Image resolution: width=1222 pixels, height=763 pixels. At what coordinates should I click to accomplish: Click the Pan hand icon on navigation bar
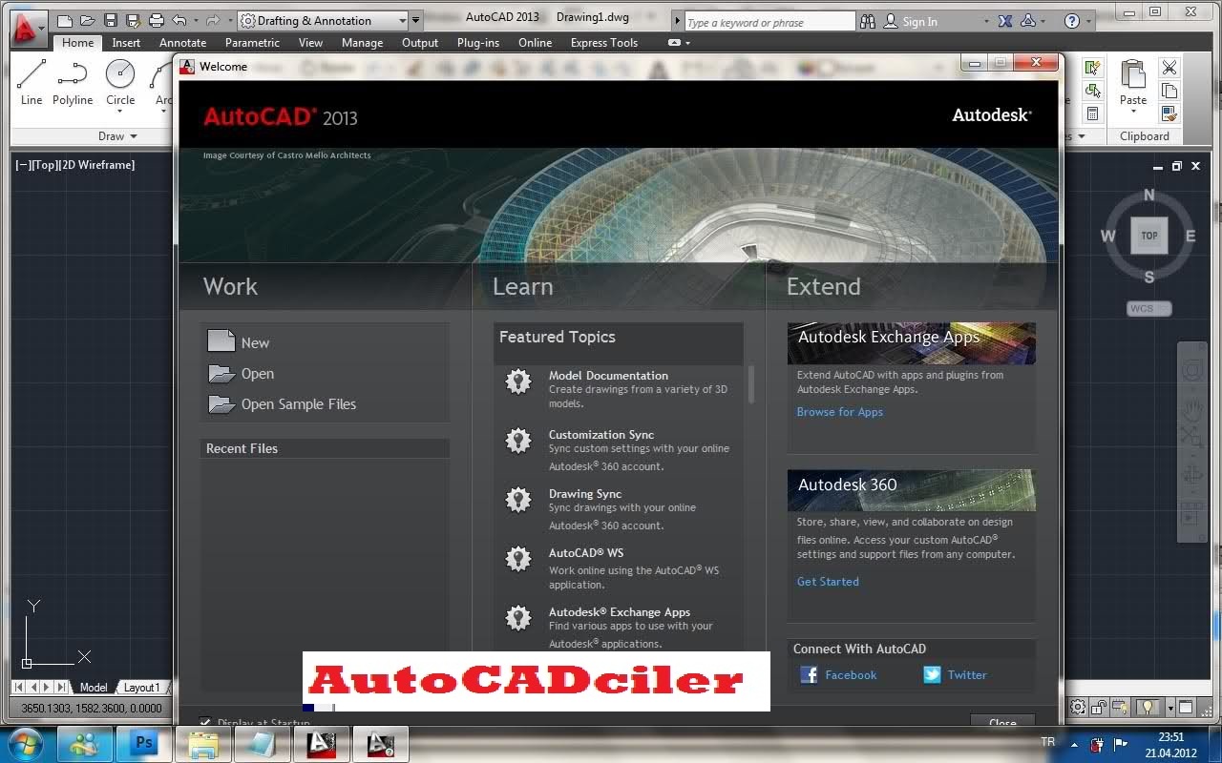point(1192,410)
